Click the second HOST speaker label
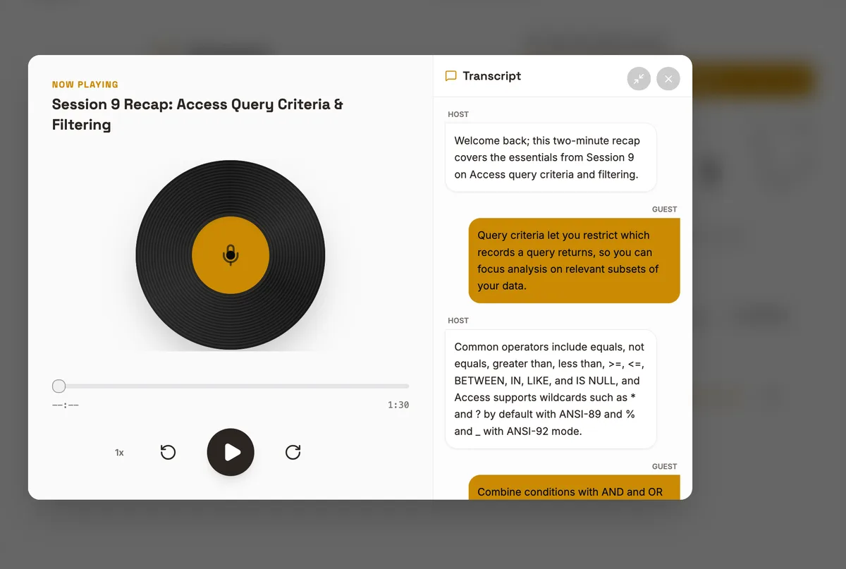The width and height of the screenshot is (846, 569). click(x=458, y=321)
